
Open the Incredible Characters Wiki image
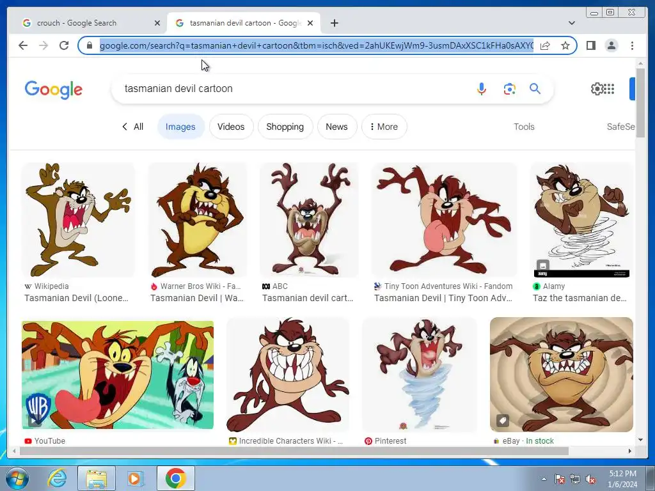(288, 375)
